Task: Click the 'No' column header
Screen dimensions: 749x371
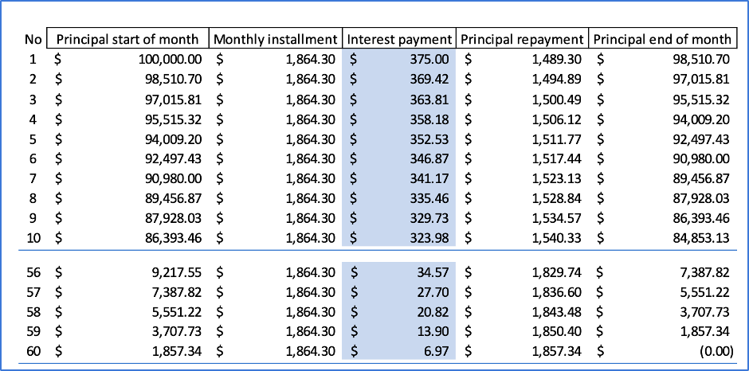Action: (x=33, y=40)
